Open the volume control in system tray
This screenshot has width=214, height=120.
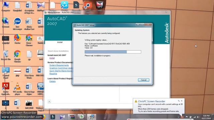coord(198,117)
